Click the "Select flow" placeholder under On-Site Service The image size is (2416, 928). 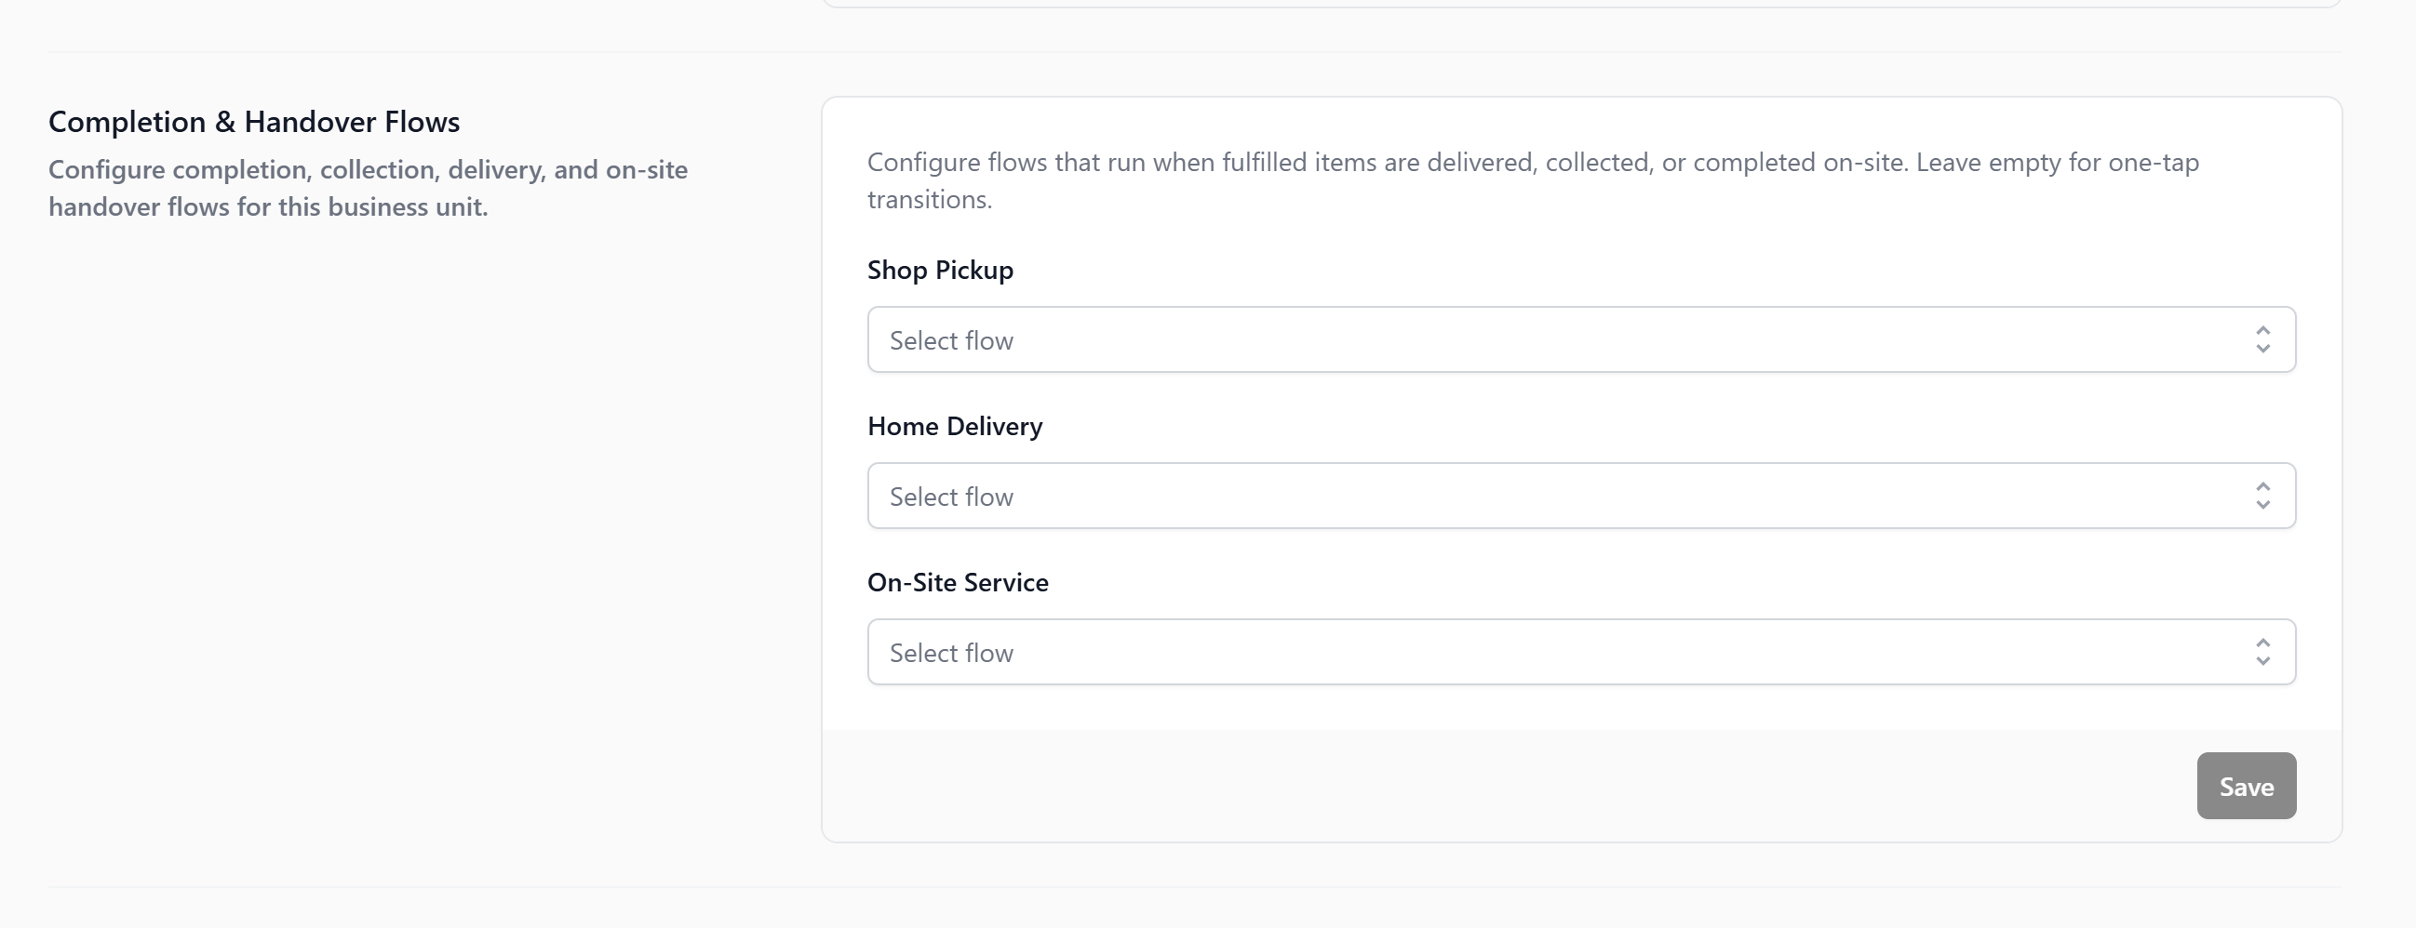pos(951,654)
